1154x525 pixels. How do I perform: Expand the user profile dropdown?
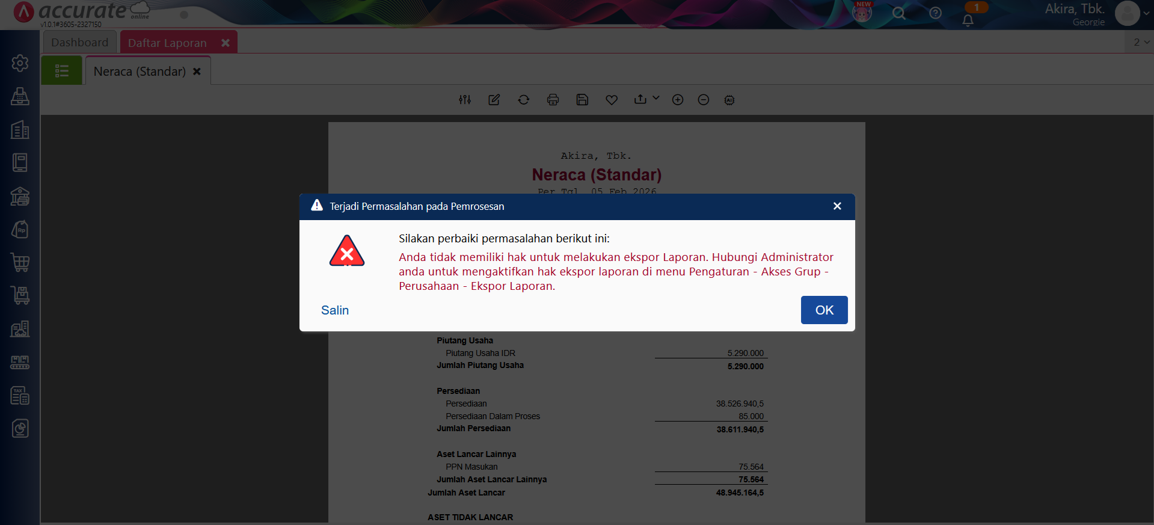[x=1146, y=13]
